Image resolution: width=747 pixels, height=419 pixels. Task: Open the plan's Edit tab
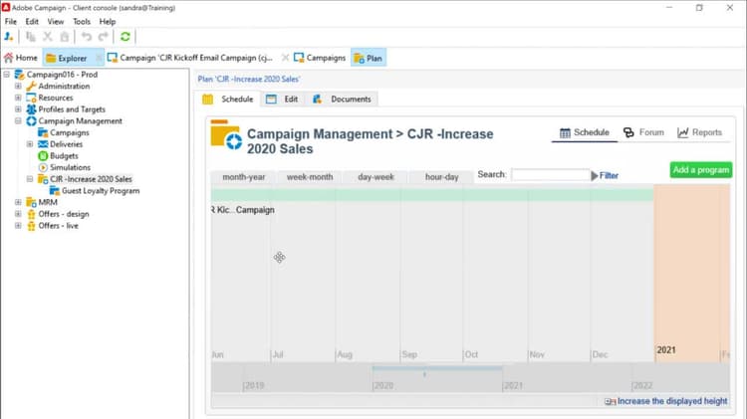pyautogui.click(x=282, y=100)
